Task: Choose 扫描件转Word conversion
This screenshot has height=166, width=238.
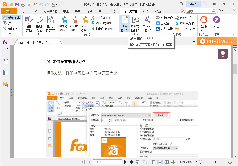Action: click(x=103, y=29)
